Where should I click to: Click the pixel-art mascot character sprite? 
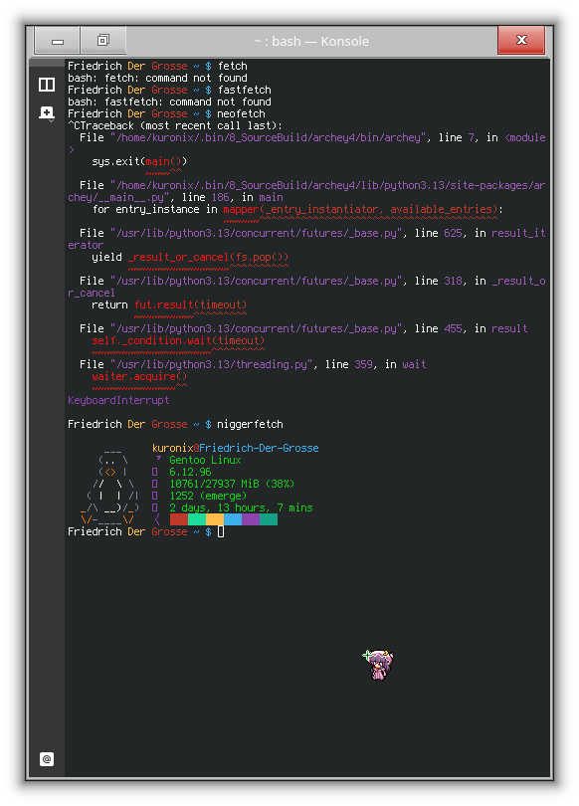pyautogui.click(x=378, y=664)
